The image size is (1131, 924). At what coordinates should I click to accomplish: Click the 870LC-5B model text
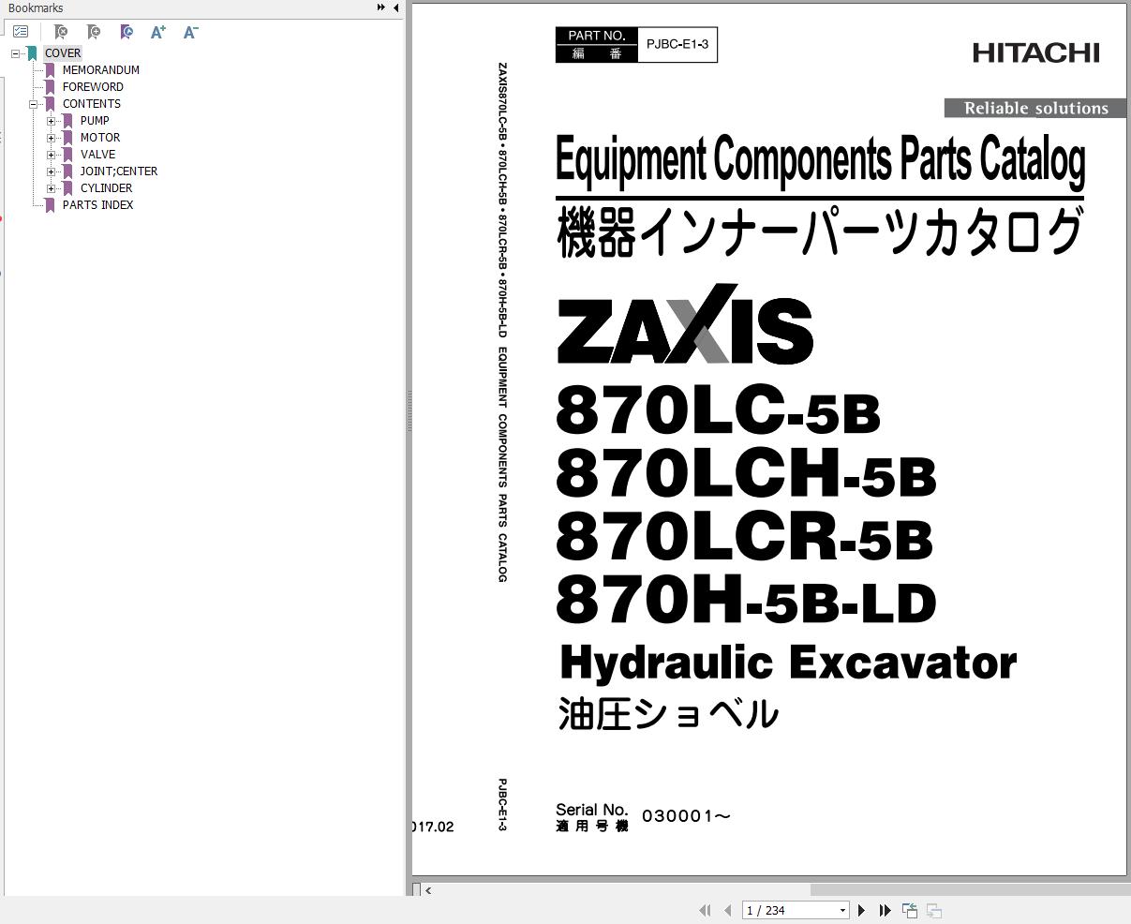click(x=718, y=410)
